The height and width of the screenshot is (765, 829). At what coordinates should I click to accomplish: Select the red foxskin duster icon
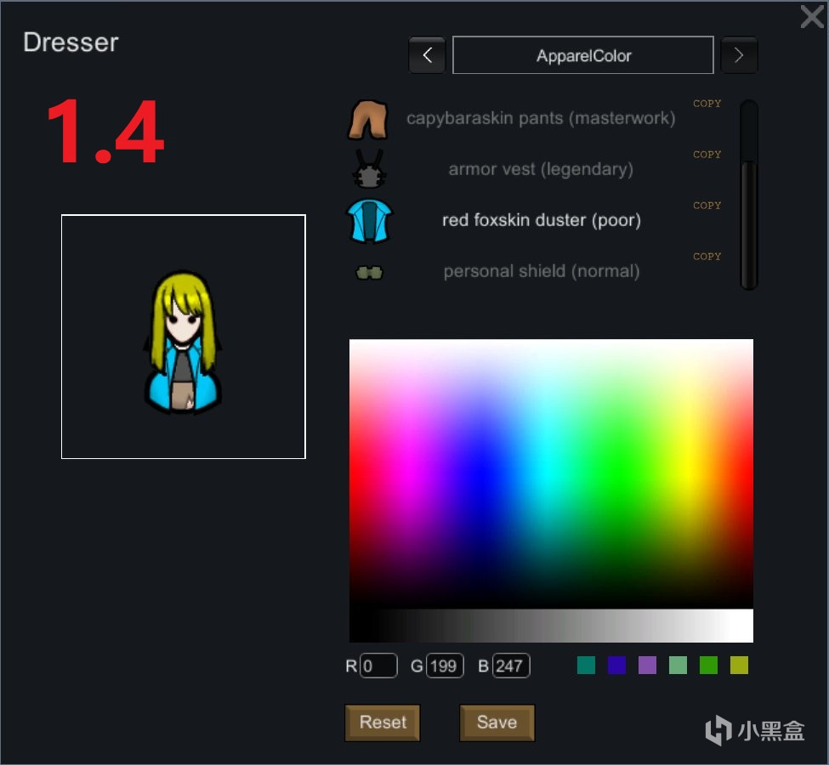coord(369,219)
